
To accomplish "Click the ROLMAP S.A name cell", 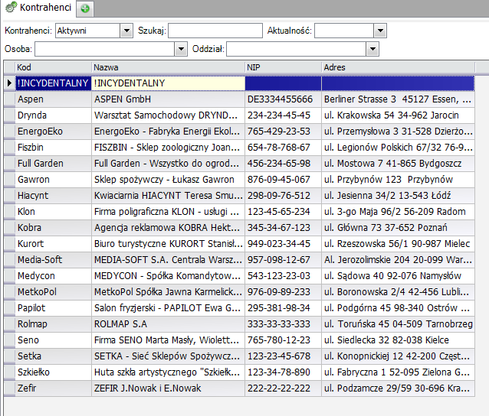I will click(x=168, y=324).
